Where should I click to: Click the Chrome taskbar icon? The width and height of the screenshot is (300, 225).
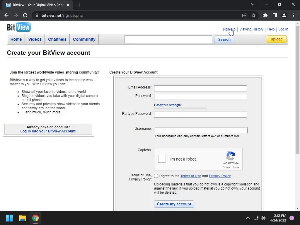(x=35, y=218)
